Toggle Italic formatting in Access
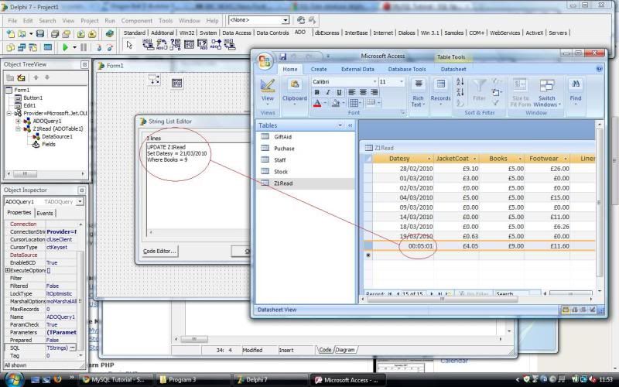The image size is (619, 387). (327, 92)
